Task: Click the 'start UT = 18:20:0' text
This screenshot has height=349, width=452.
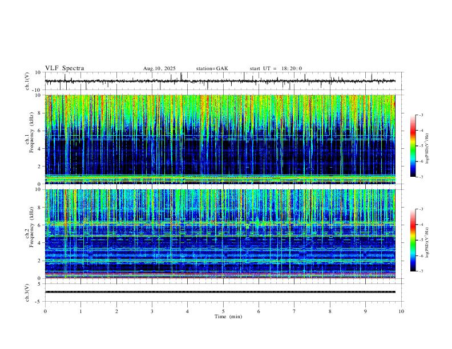Action: [276, 68]
